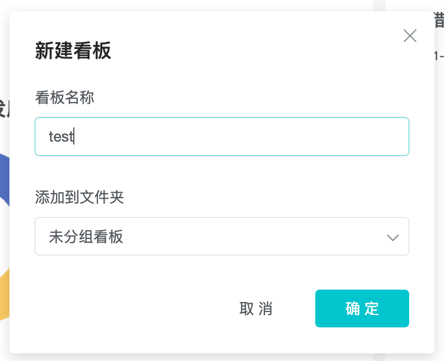Click the 看板名称 field label

pyautogui.click(x=65, y=97)
